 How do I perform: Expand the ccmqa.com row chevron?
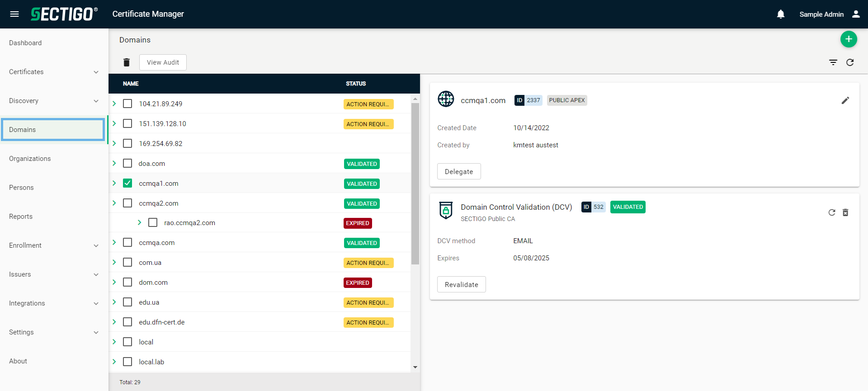click(x=114, y=243)
